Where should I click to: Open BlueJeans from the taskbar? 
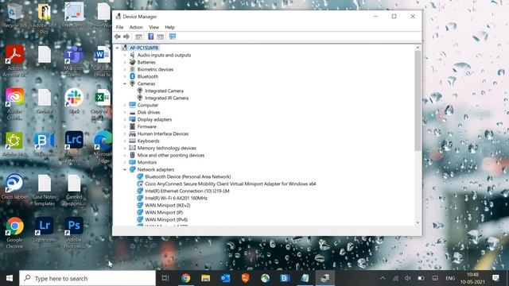[285, 278]
